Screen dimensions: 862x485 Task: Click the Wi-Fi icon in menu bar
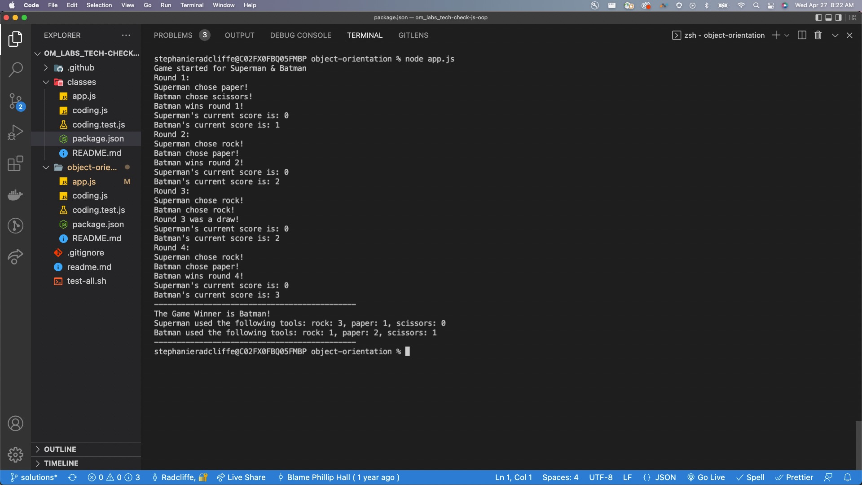point(741,5)
